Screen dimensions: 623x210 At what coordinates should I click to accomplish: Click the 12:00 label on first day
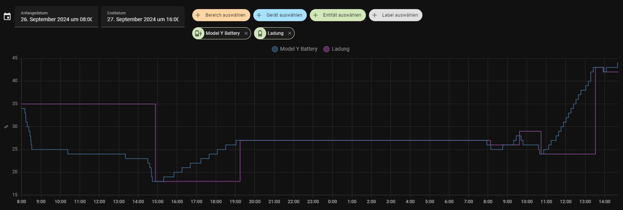pos(99,202)
